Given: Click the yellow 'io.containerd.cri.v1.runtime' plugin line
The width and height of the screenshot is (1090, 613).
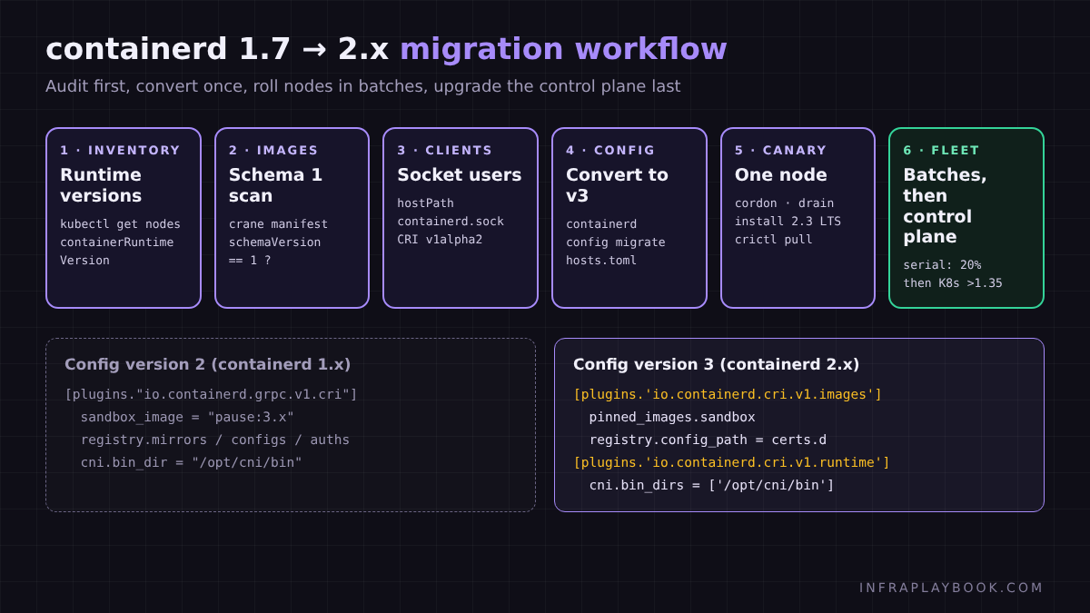Looking at the screenshot, I should (x=731, y=462).
